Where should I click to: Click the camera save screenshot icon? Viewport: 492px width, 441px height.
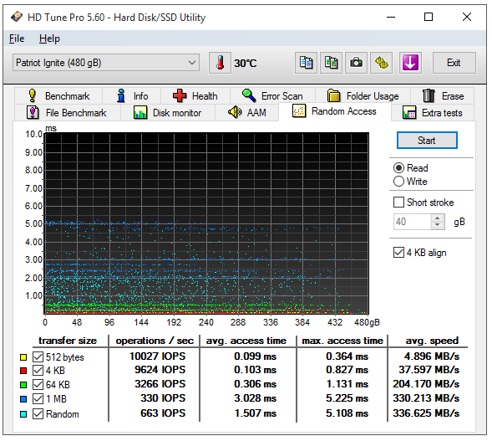[356, 63]
